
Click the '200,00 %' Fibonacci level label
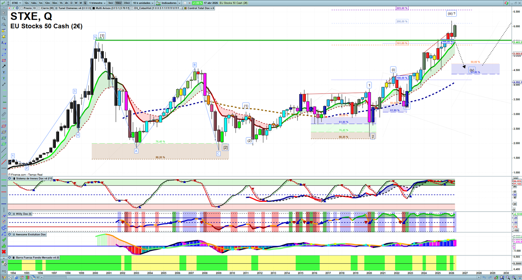pos(402,21)
